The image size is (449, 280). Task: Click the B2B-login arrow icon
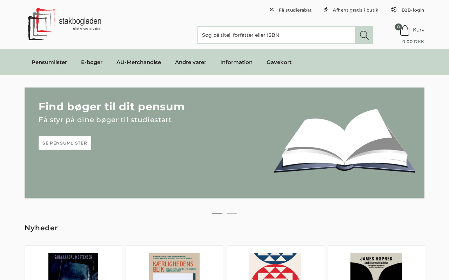pyautogui.click(x=394, y=9)
